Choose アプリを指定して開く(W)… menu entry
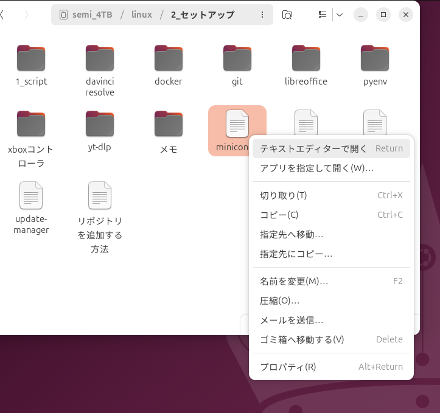440x413 pixels. [x=331, y=168]
